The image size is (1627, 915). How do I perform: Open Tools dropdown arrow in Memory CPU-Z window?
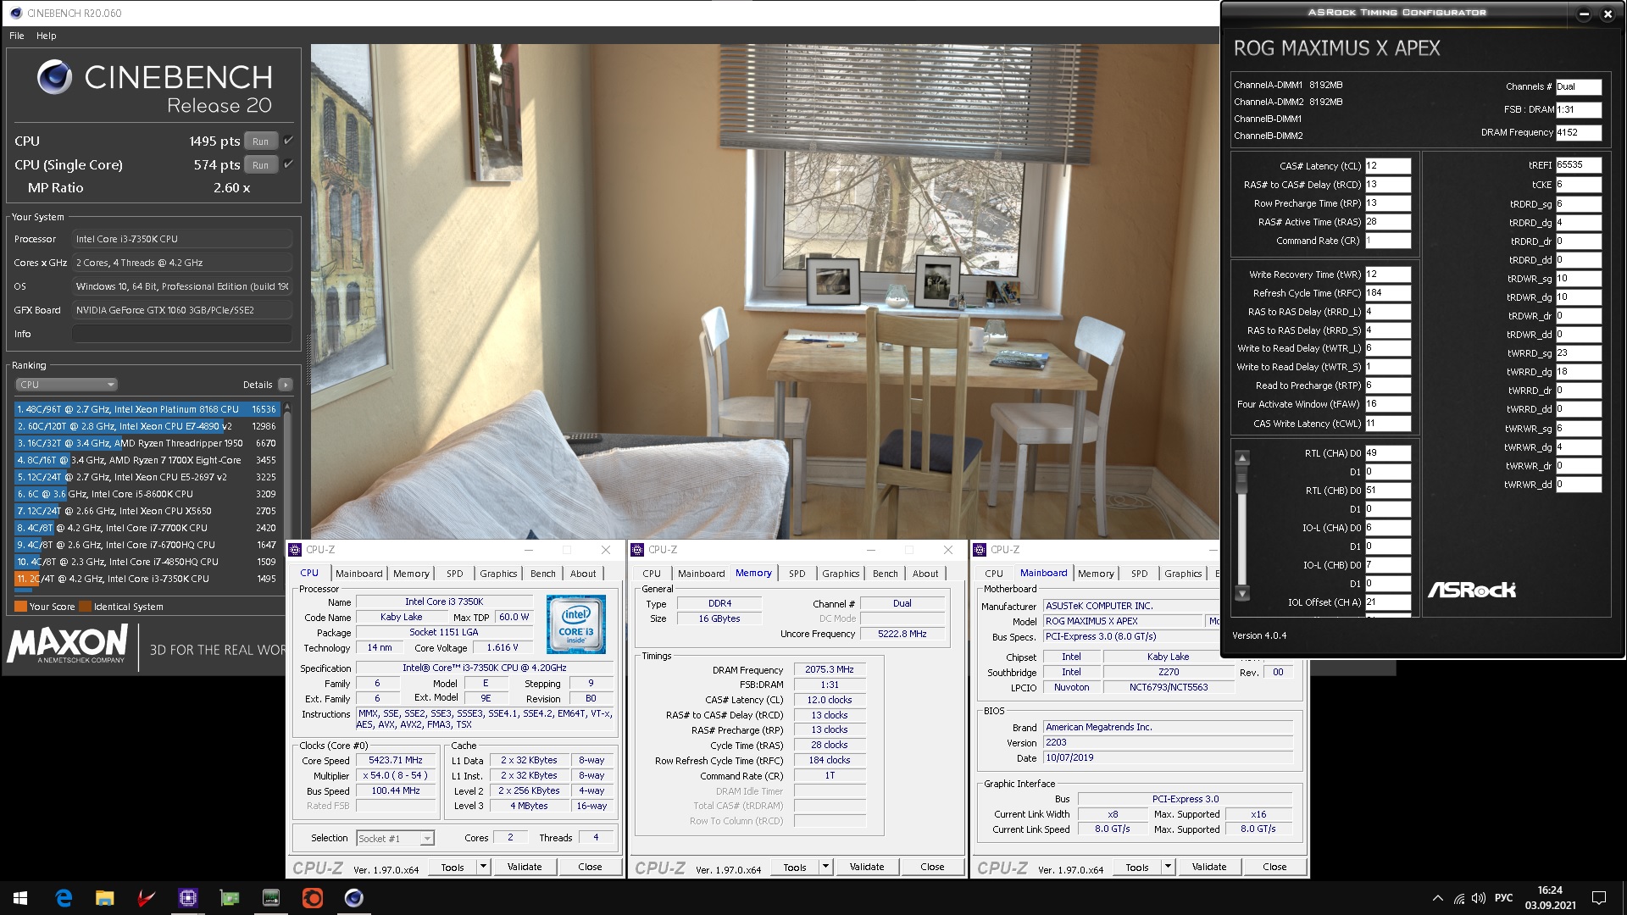825,867
